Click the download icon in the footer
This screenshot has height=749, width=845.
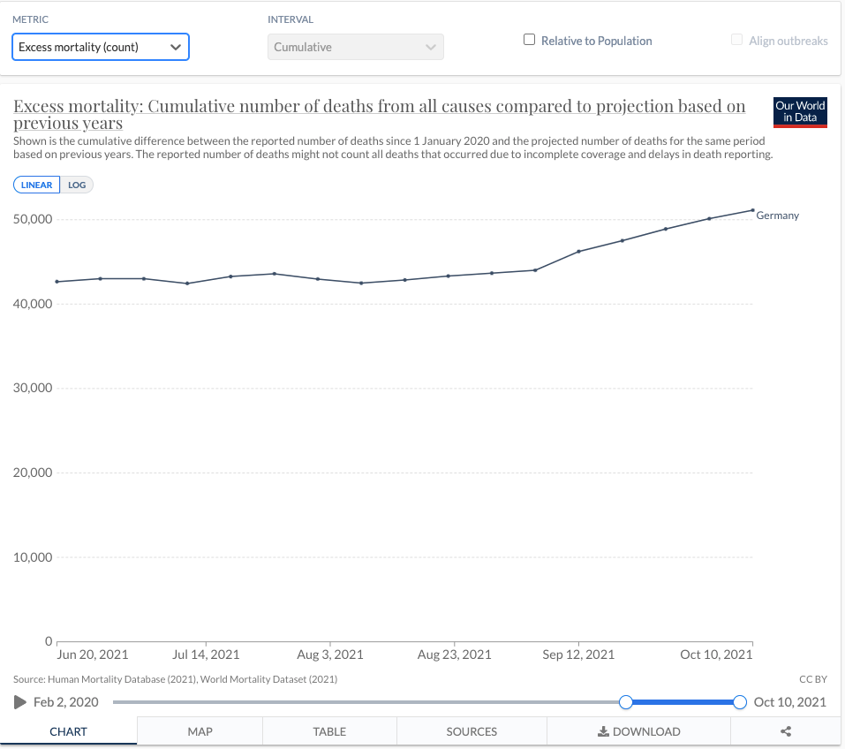pyautogui.click(x=604, y=731)
